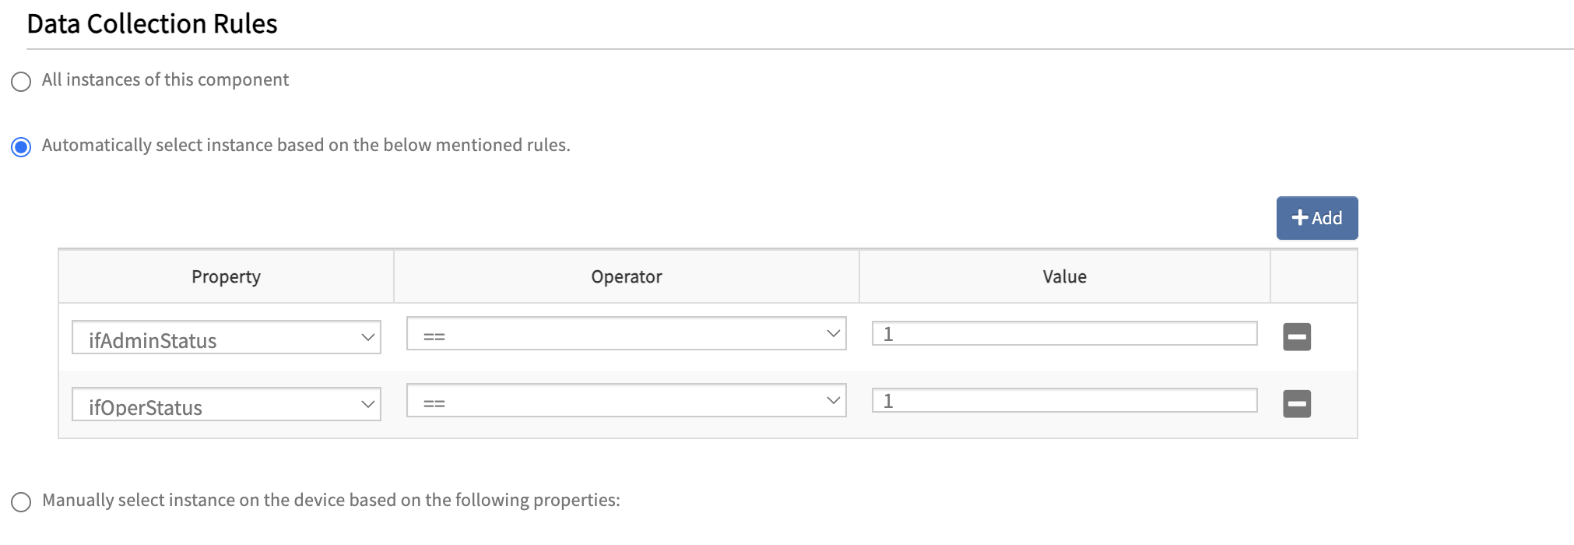
Task: Click the 'Automatically select instance' label text
Action: tap(306, 146)
